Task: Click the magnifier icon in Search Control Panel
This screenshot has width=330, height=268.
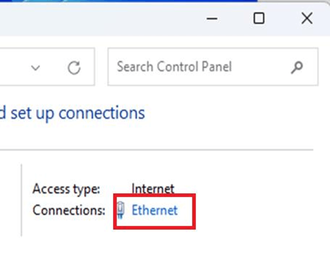Action: point(297,67)
